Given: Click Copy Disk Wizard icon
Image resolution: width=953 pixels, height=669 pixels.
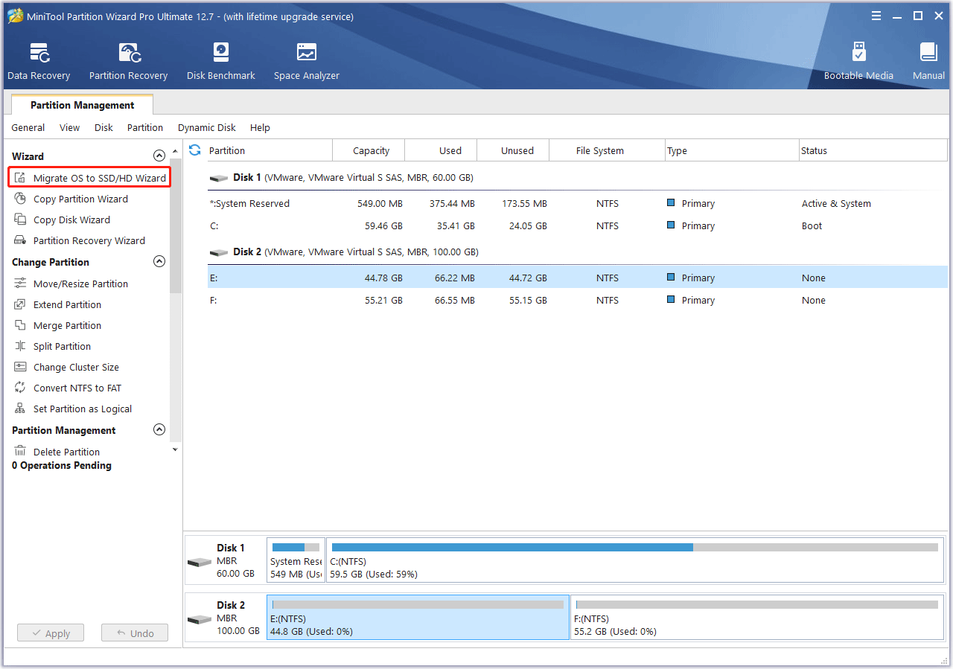Looking at the screenshot, I should point(20,220).
